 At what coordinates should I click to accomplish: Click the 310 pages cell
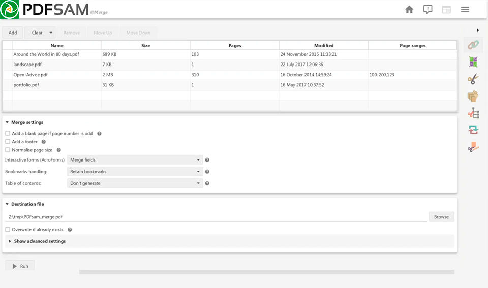235,75
